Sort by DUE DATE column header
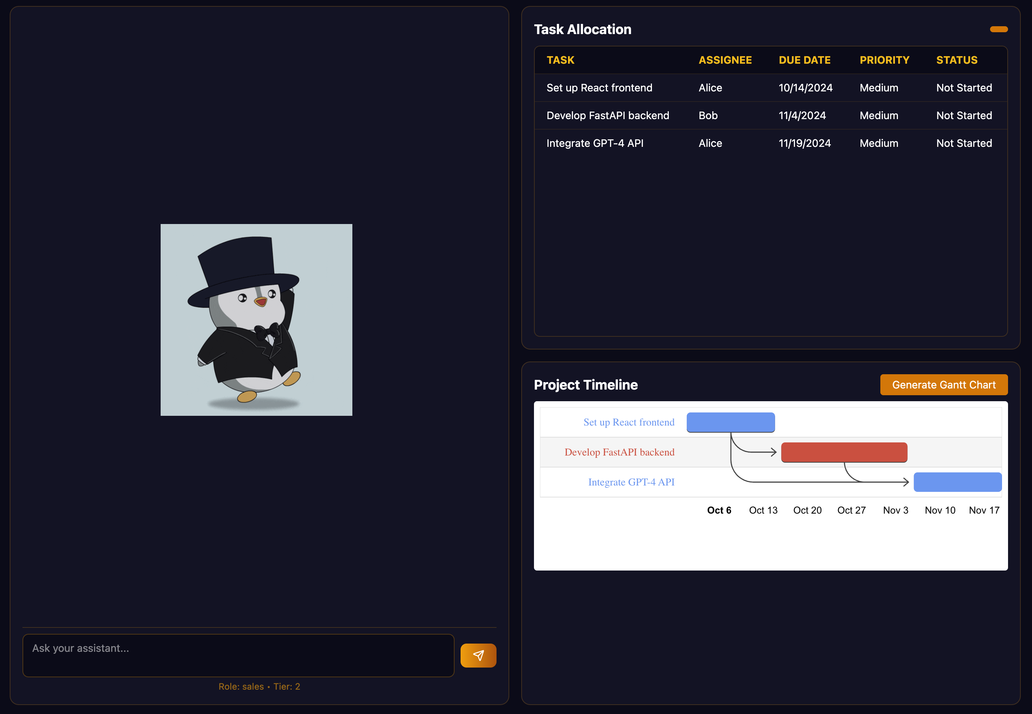The height and width of the screenshot is (714, 1032). (x=804, y=60)
